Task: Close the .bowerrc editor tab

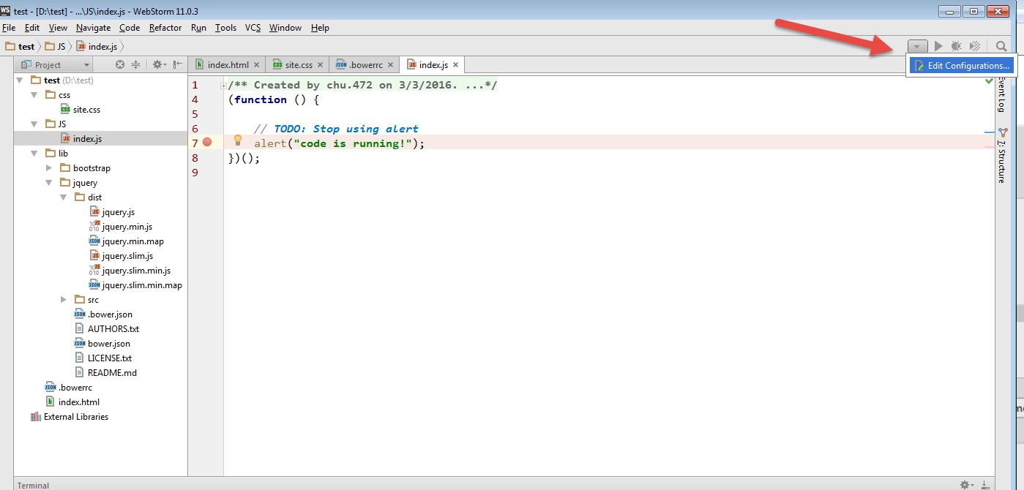Action: coord(391,65)
